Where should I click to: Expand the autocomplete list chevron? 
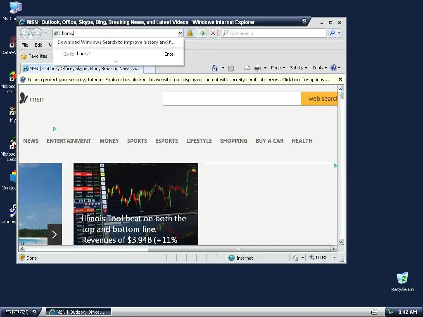click(x=116, y=62)
